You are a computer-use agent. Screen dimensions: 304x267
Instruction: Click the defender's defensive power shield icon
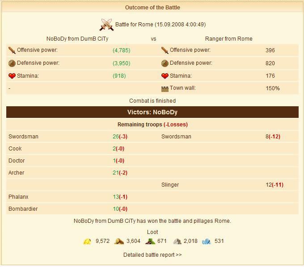[x=165, y=63]
